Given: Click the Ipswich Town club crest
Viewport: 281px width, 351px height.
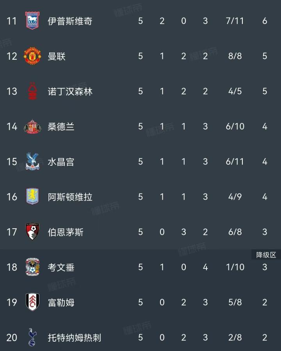Looking at the screenshot, I should click(x=32, y=21).
